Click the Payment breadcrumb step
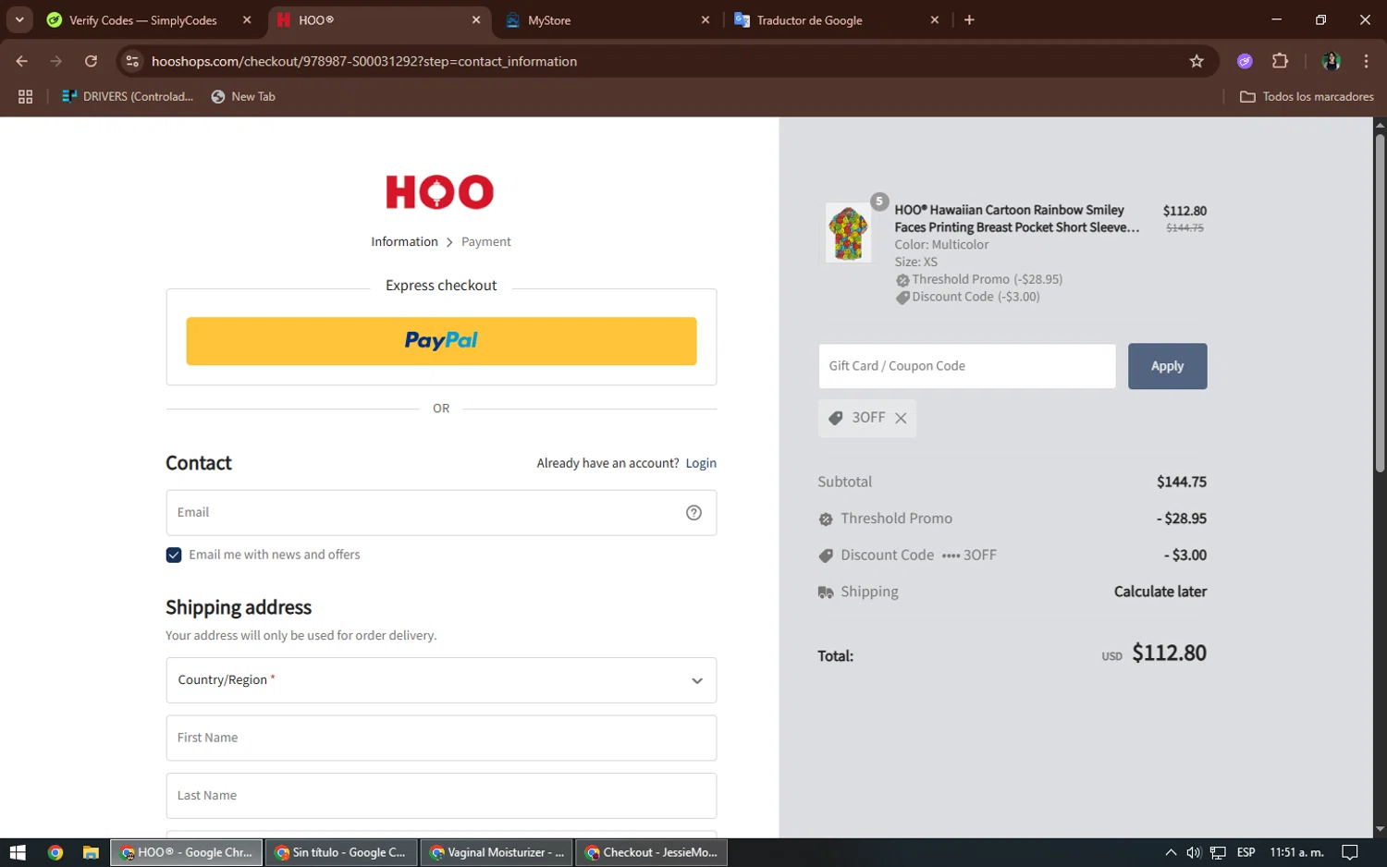 tap(486, 242)
